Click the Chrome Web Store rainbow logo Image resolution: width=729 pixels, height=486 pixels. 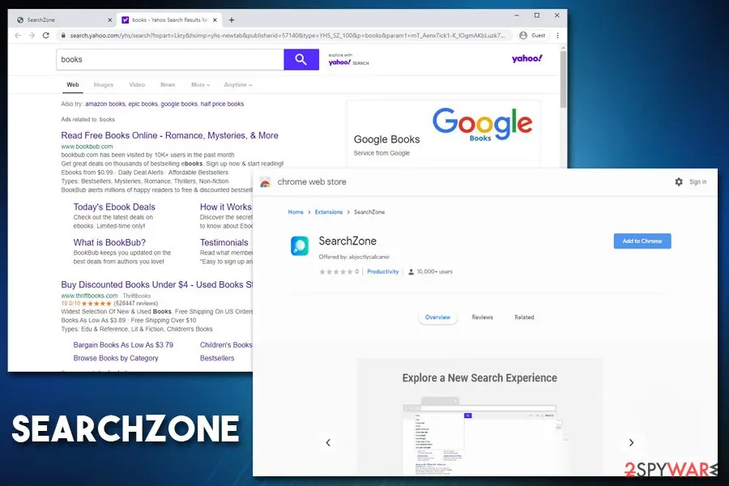pyautogui.click(x=266, y=182)
